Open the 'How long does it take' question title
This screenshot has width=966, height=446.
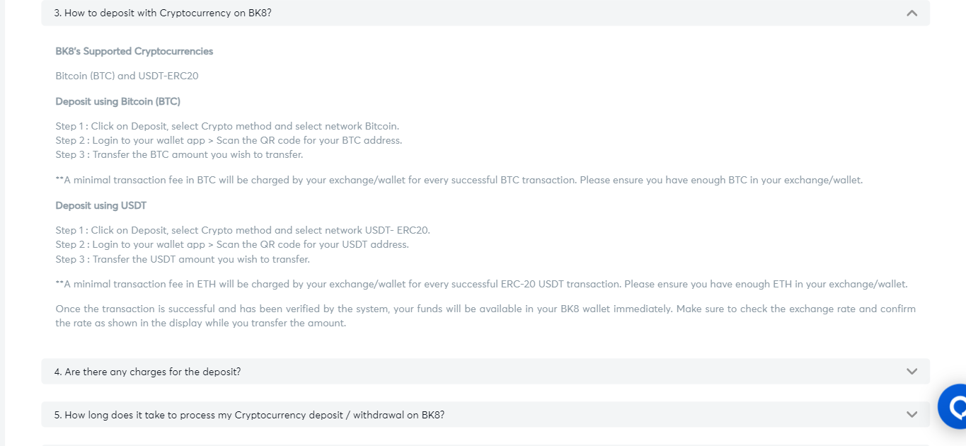tap(249, 415)
